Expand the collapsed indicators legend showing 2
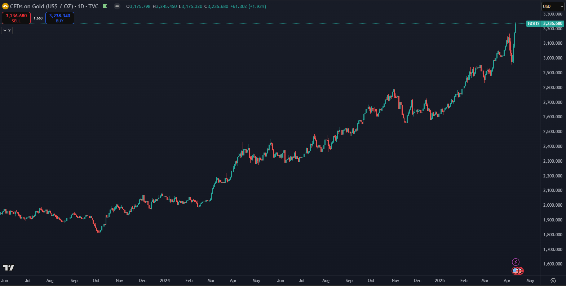The height and width of the screenshot is (286, 566). (x=7, y=31)
